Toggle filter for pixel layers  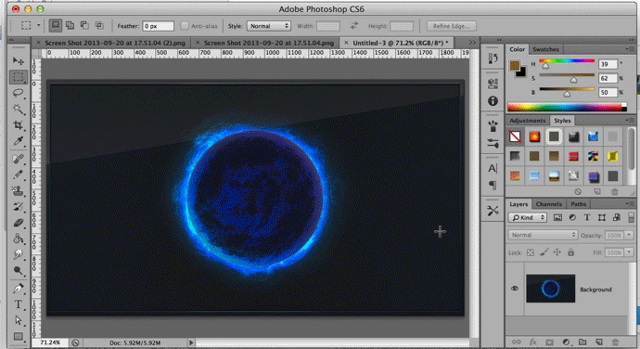(x=557, y=218)
